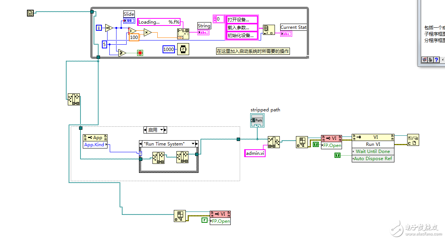The width and height of the screenshot is (445, 240).
Task: Open the help question mark button
Action: click(x=436, y=60)
